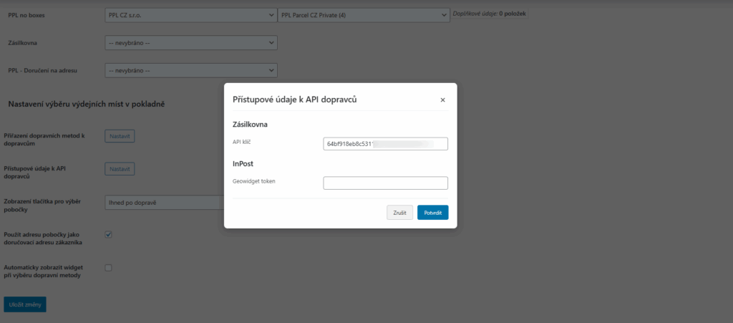
Task: Cancel with the Zrušit button
Action: point(399,212)
